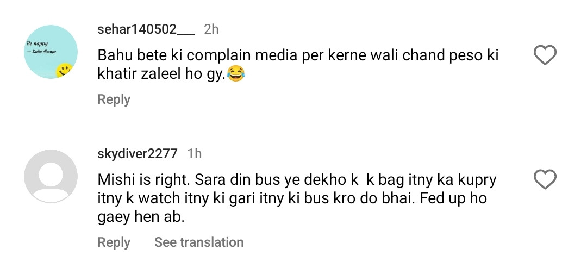Open skydiver2277's default grey avatar
This screenshot has width=587, height=274.
point(51,176)
